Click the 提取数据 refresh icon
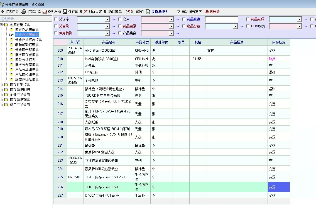Viewport: 316px width, 208px height. click(x=148, y=12)
